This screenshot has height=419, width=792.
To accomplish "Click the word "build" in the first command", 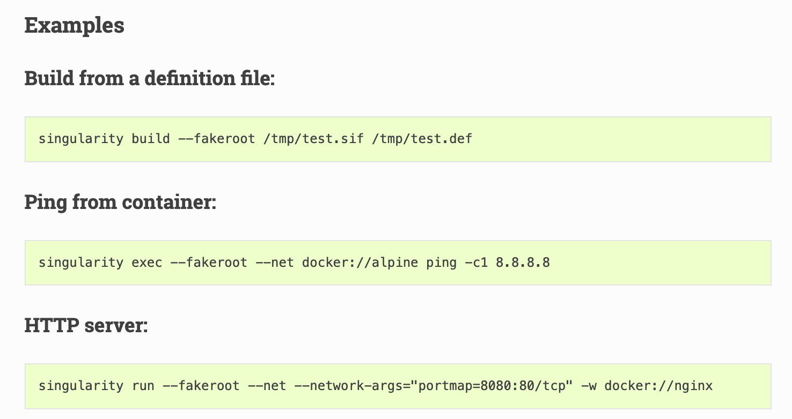I will pyautogui.click(x=150, y=139).
